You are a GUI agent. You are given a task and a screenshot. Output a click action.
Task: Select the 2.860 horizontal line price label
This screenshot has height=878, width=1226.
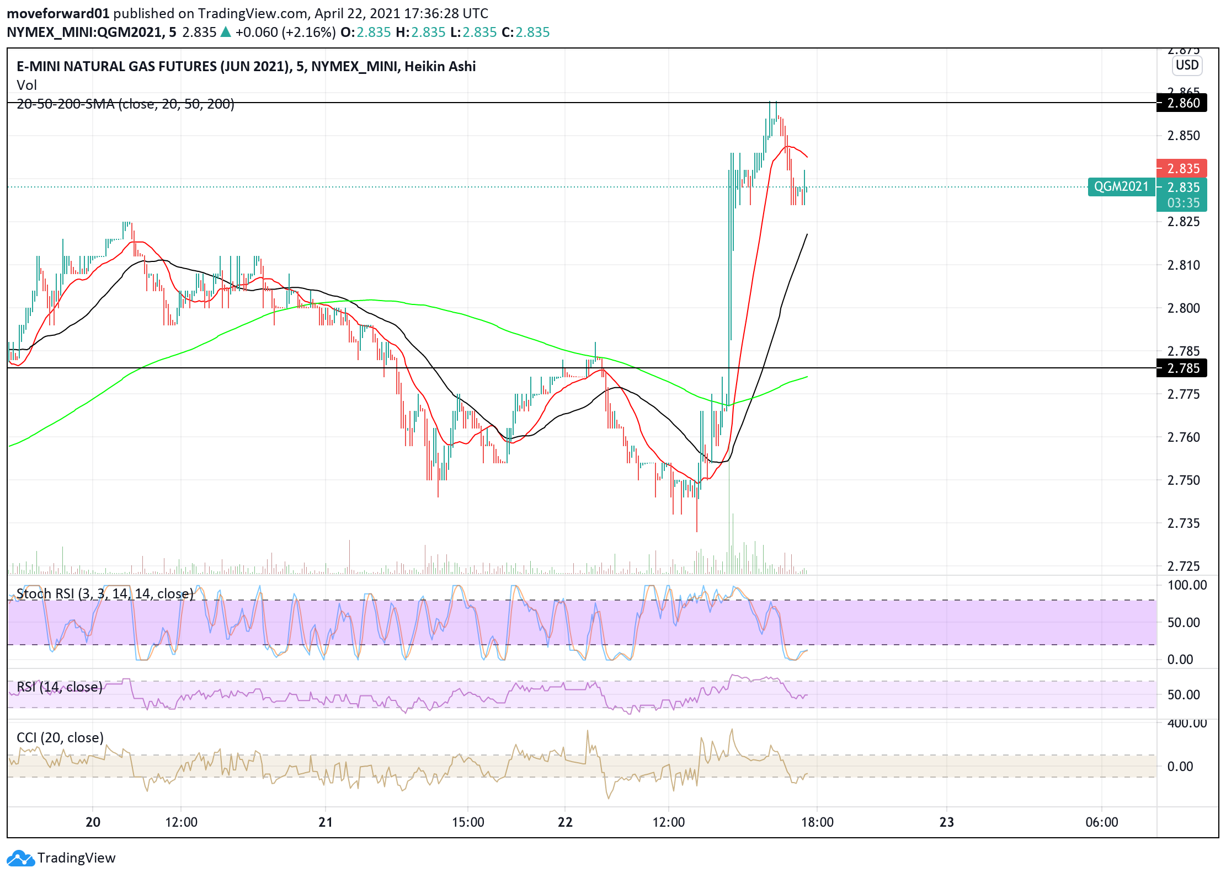[1182, 103]
